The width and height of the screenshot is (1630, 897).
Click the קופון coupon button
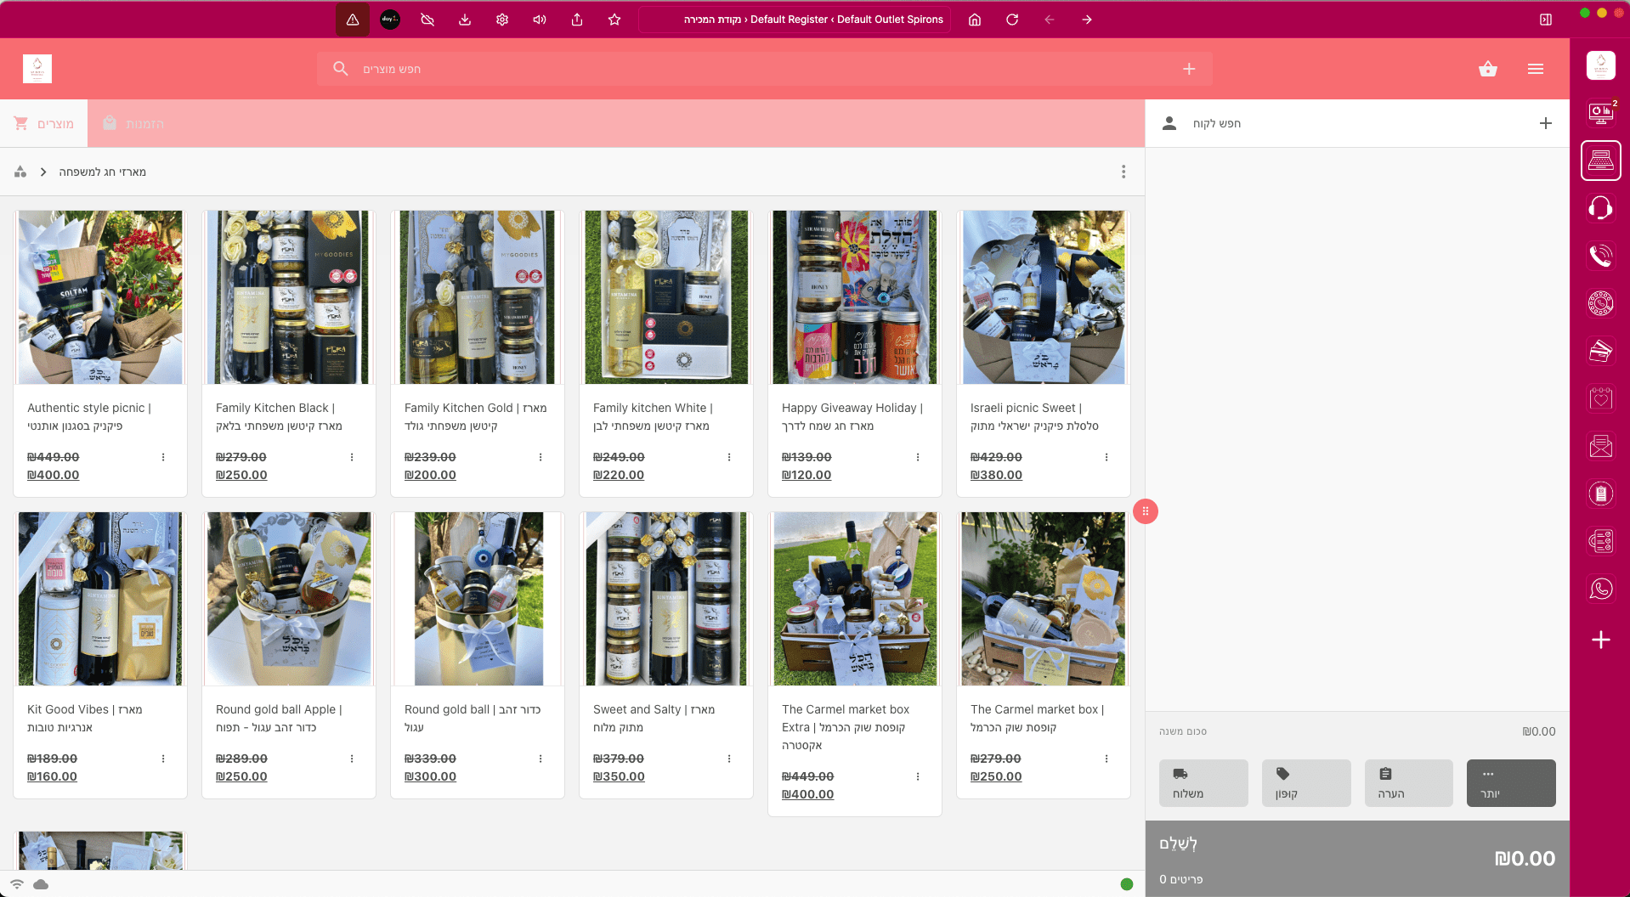(1306, 782)
